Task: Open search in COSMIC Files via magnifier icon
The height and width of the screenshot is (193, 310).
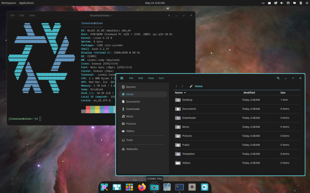Action: (278, 78)
